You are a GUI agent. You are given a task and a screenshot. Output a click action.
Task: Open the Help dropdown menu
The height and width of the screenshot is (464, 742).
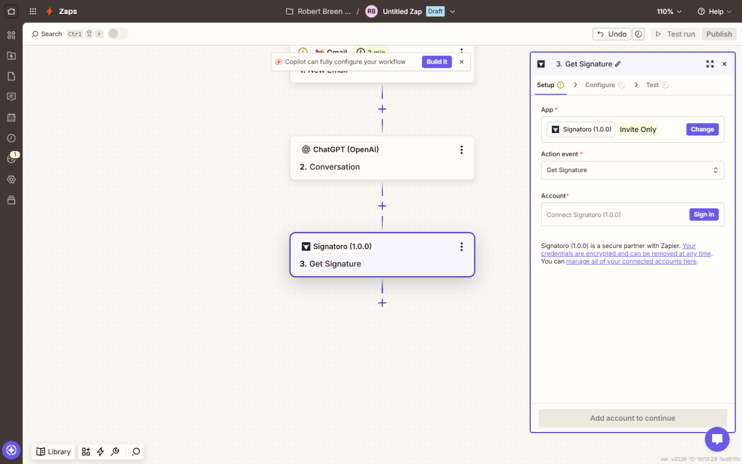(715, 11)
